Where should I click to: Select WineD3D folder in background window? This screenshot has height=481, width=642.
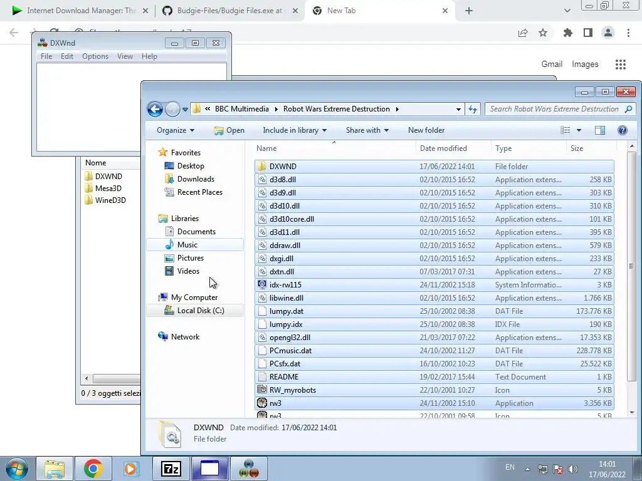tap(105, 200)
